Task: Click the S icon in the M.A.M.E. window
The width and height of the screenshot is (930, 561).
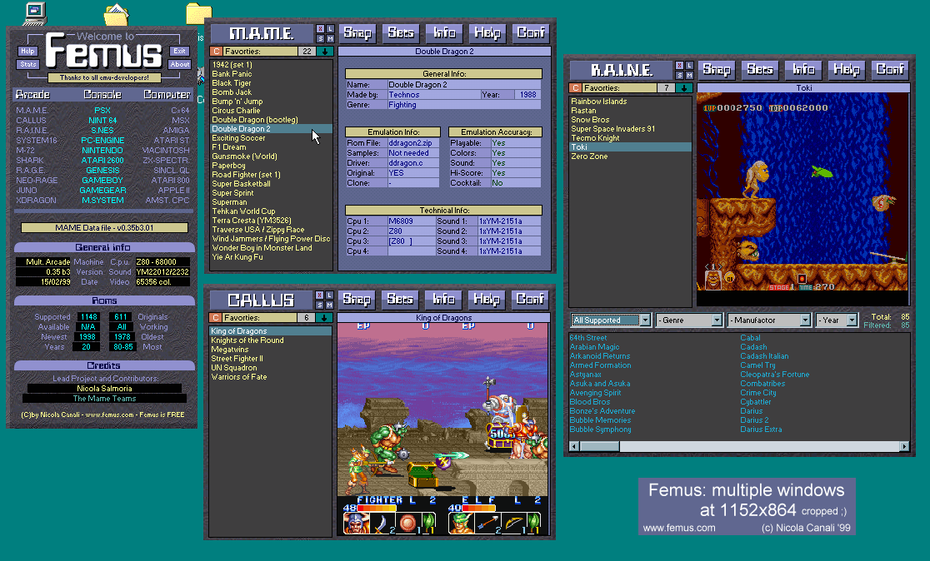Action: coord(320,38)
